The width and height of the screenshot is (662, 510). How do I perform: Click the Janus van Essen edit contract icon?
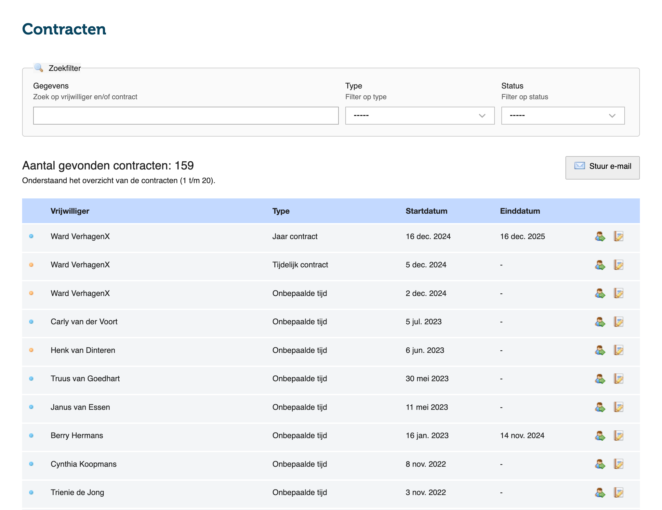(x=618, y=407)
